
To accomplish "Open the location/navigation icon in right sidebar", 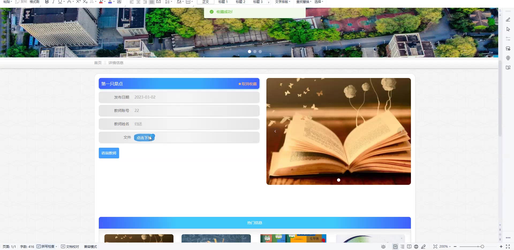I will point(508,58).
